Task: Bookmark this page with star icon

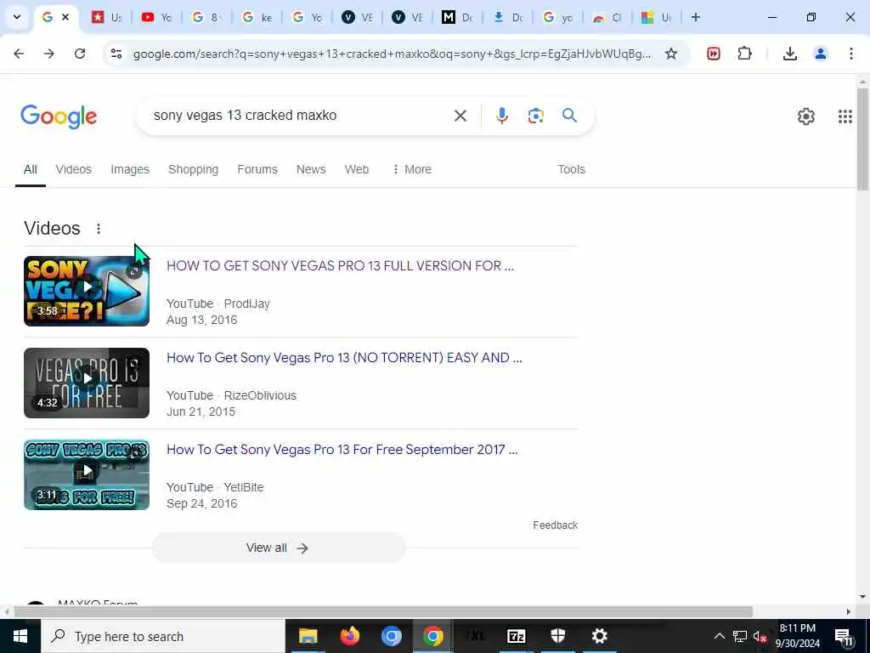Action: point(671,54)
